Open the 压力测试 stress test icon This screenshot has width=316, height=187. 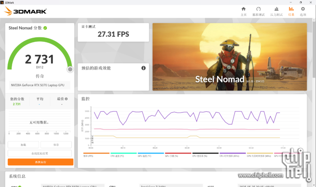(276, 9)
